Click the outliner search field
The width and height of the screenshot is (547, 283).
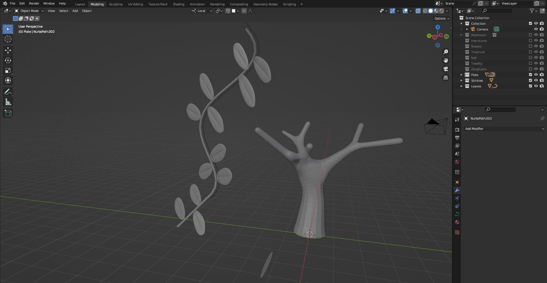click(x=497, y=11)
